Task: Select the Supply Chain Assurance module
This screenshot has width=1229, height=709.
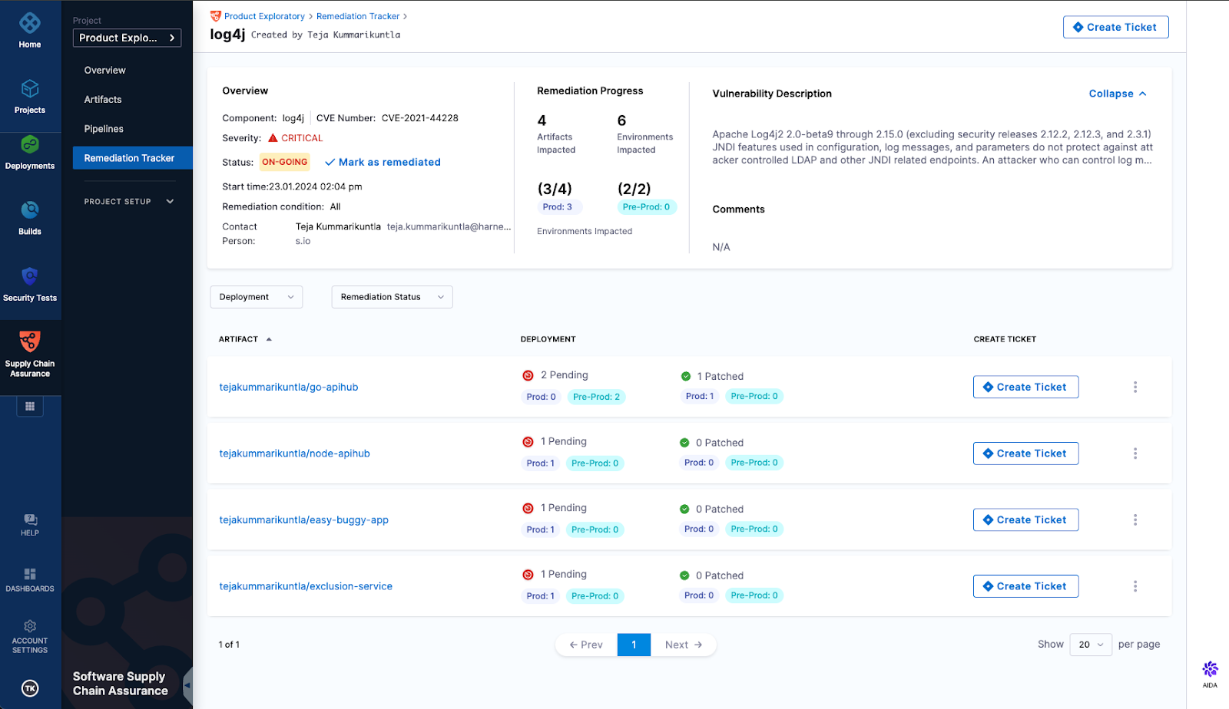Action: 30,353
